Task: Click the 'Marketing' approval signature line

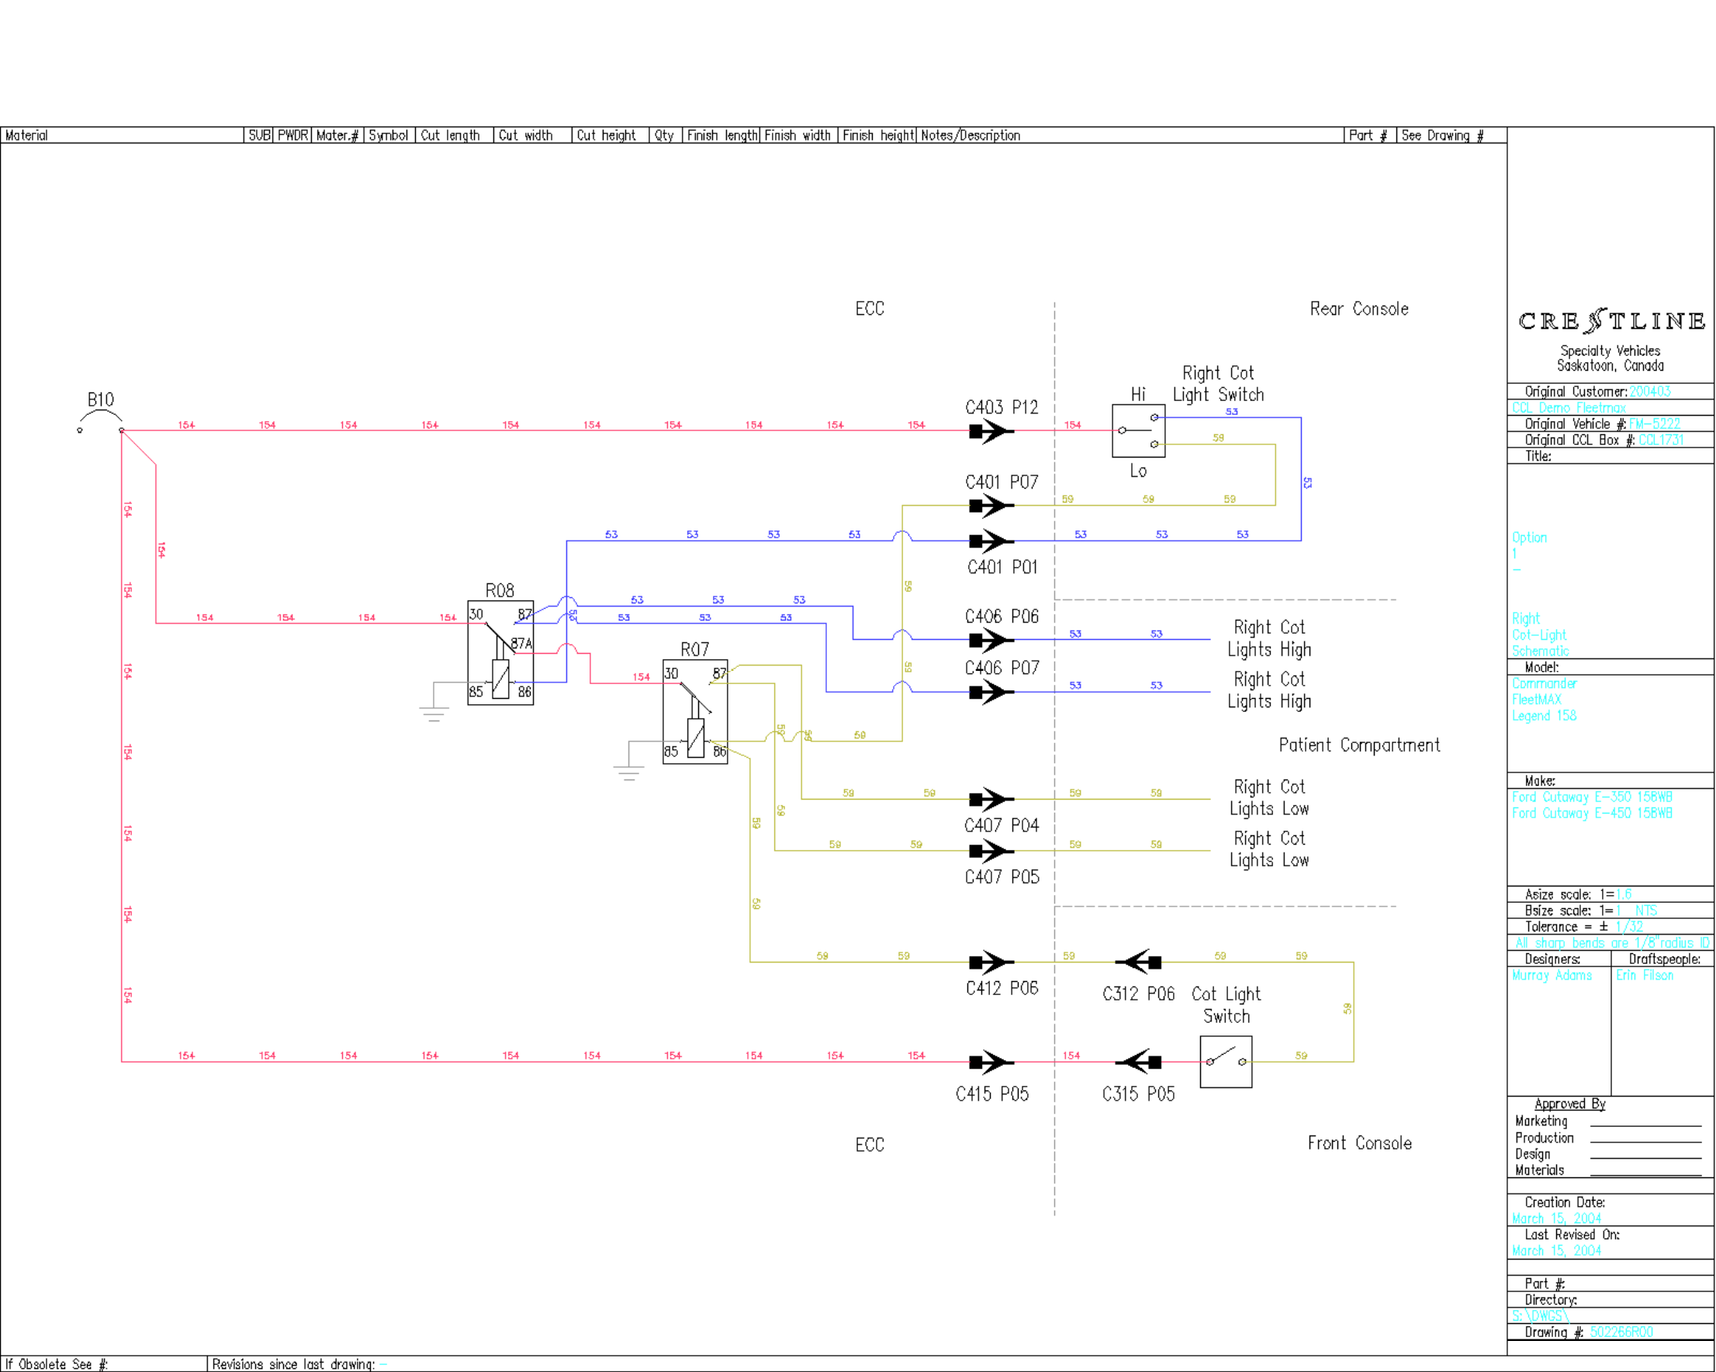Action: tap(1645, 1125)
